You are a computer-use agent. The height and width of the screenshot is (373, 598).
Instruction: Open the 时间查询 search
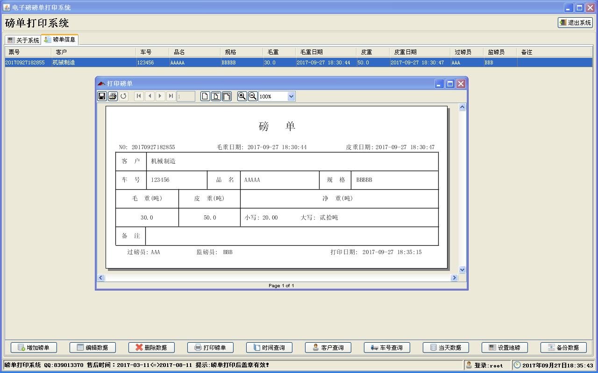(269, 347)
